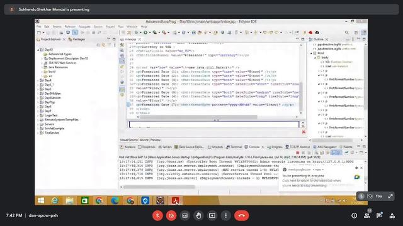The image size is (403, 226).
Task: Click the present screen button in Meet
Action: click(x=212, y=215)
